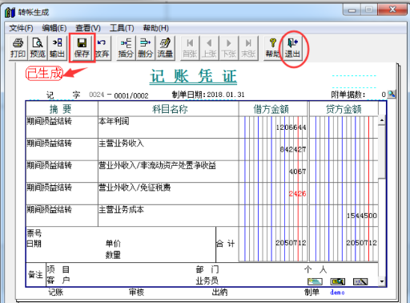Click the app icon in title bar

click(x=10, y=12)
